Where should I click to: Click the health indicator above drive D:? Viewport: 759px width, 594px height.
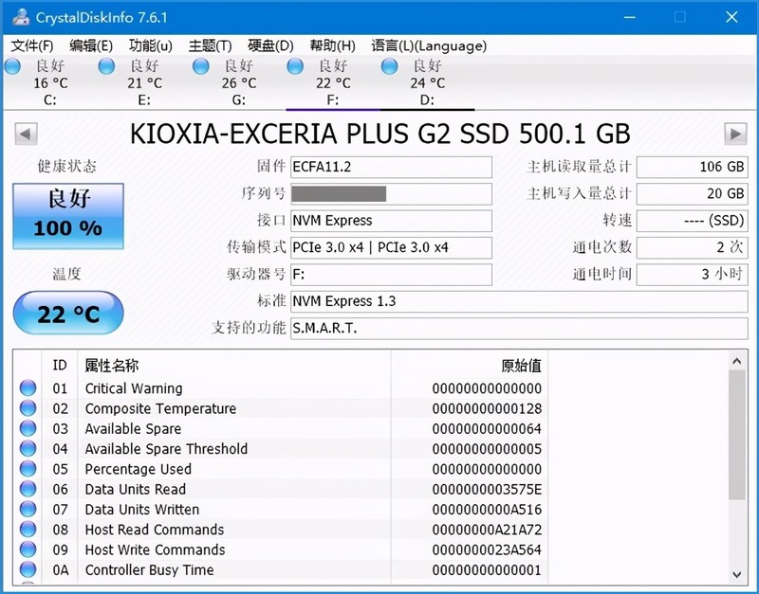point(389,66)
